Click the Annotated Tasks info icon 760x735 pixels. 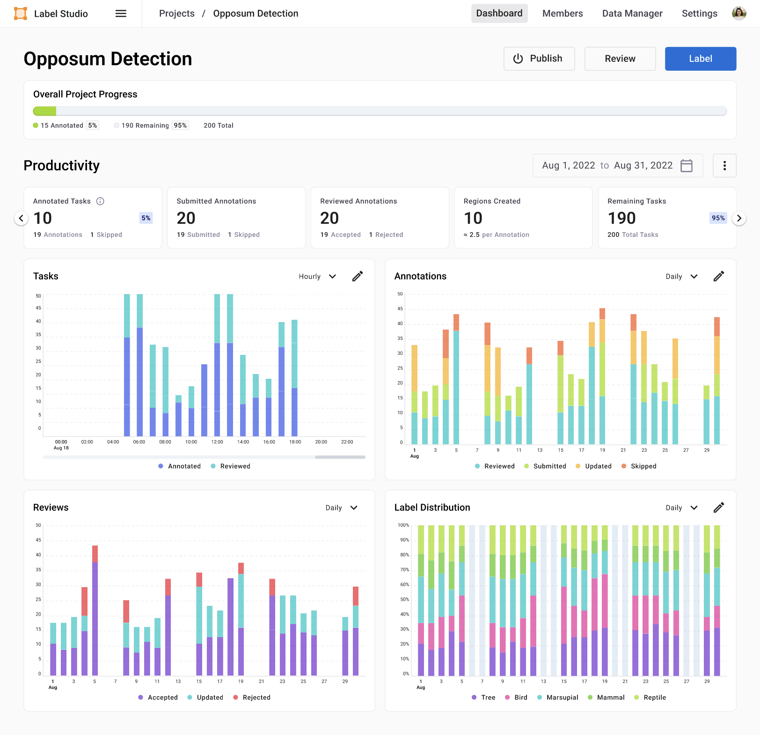tap(100, 201)
